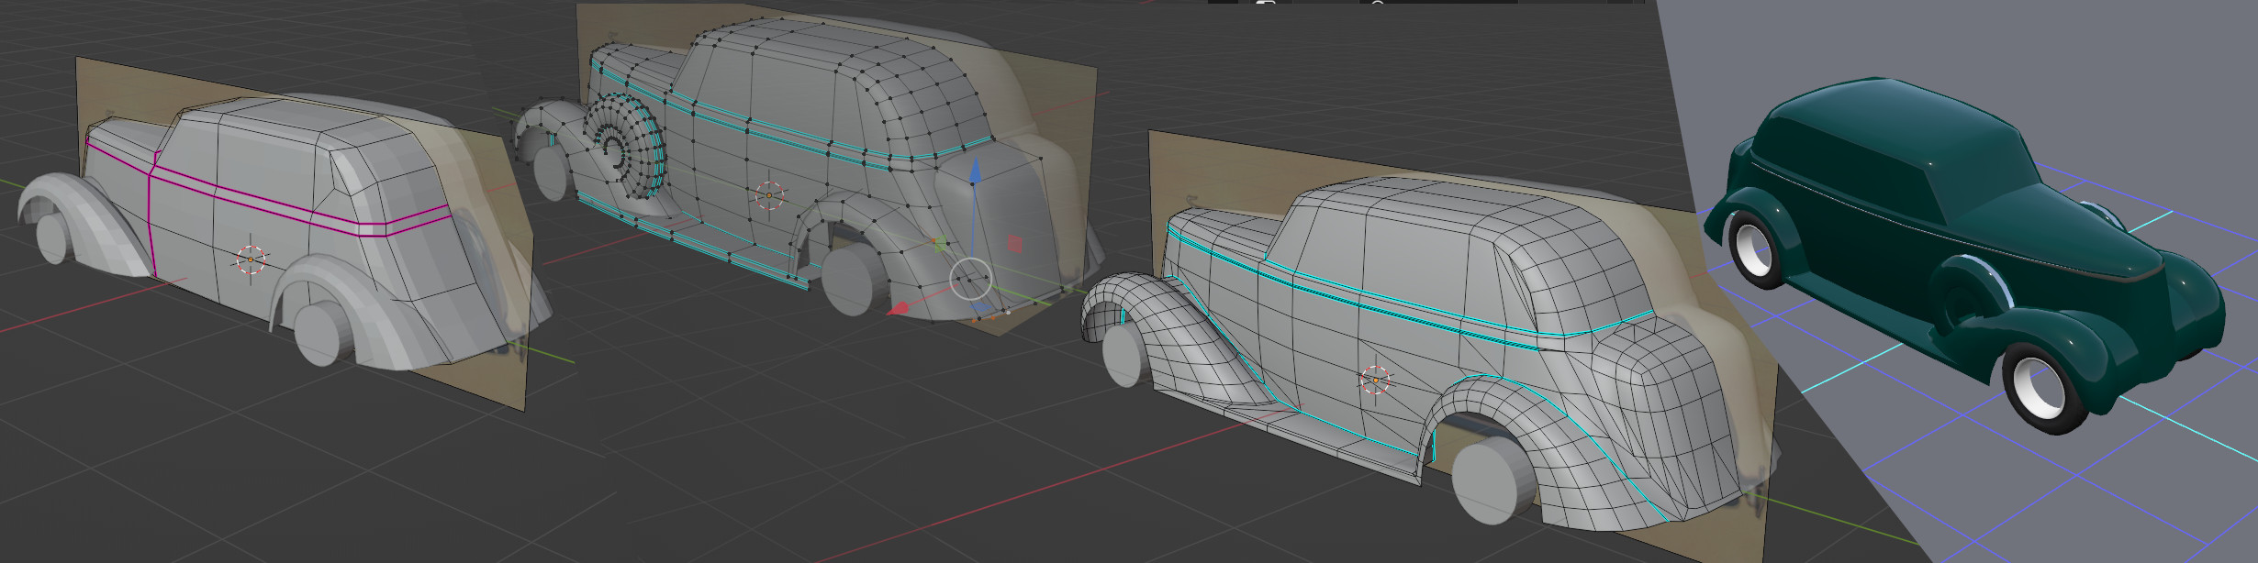Click the 3D cursor on the third car mesh
Screen dimensions: 2258x563
coord(1374,380)
